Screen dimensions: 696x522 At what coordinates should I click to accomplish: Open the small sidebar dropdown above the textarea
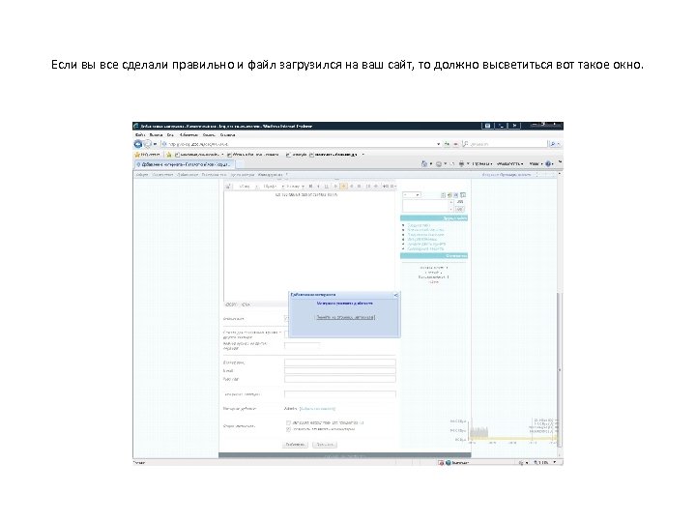412,195
